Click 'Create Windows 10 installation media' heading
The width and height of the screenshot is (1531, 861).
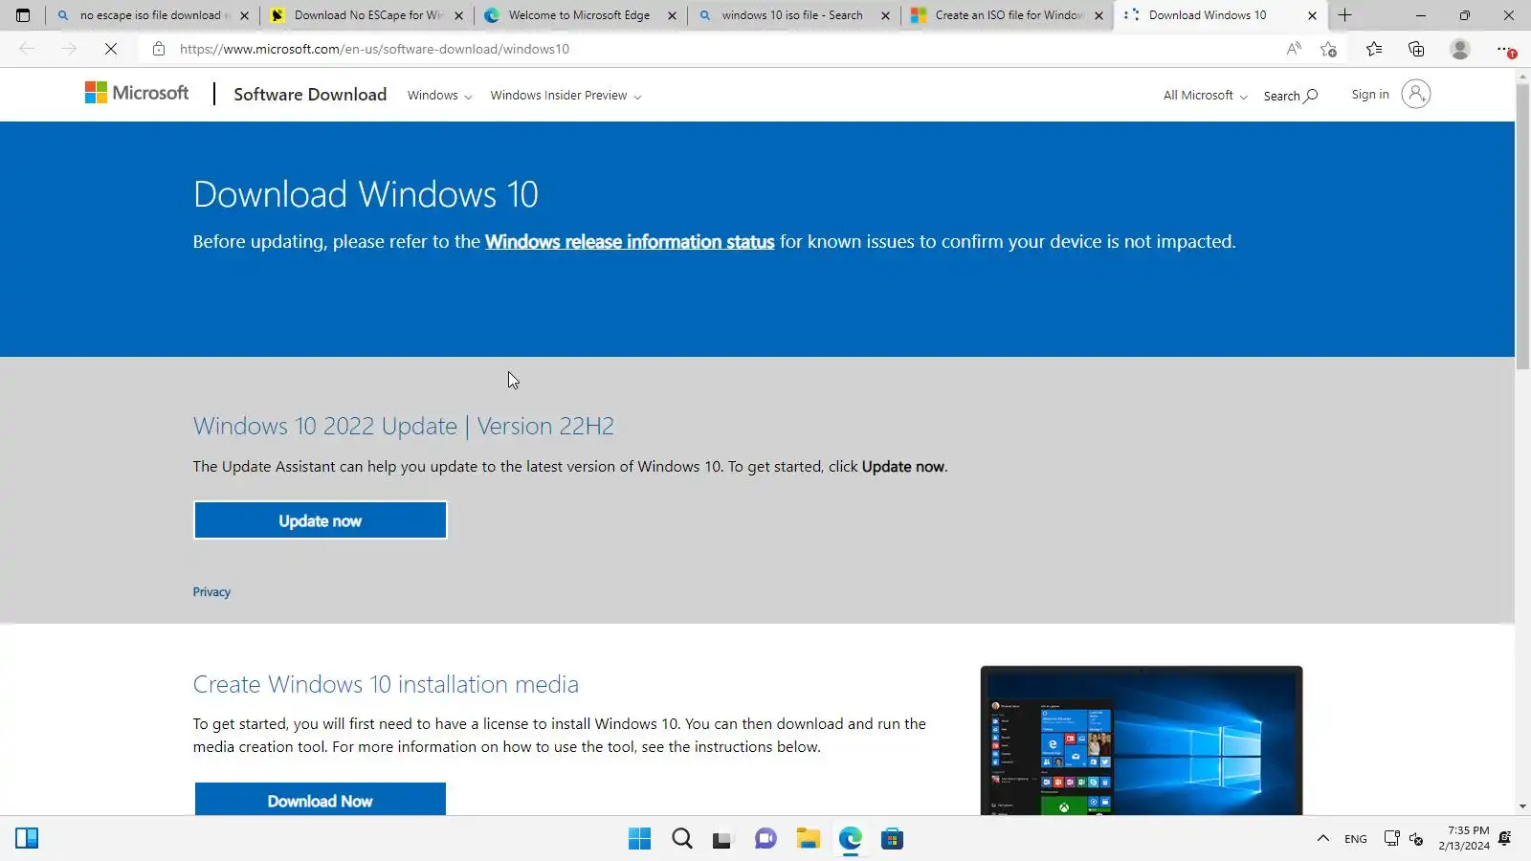(x=386, y=684)
